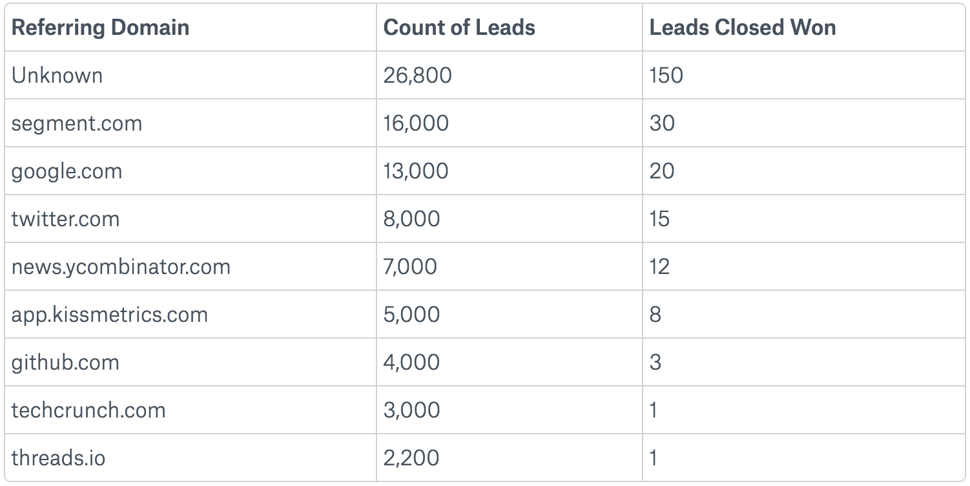Image resolution: width=970 pixels, height=486 pixels.
Task: Click the Count of Leads column header
Action: click(x=459, y=27)
